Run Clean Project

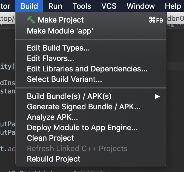(50, 138)
